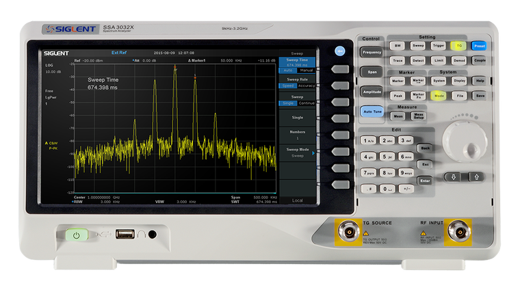Push the softkey next to Sweep Time
This screenshot has height=292, width=520.
[x=340, y=69]
